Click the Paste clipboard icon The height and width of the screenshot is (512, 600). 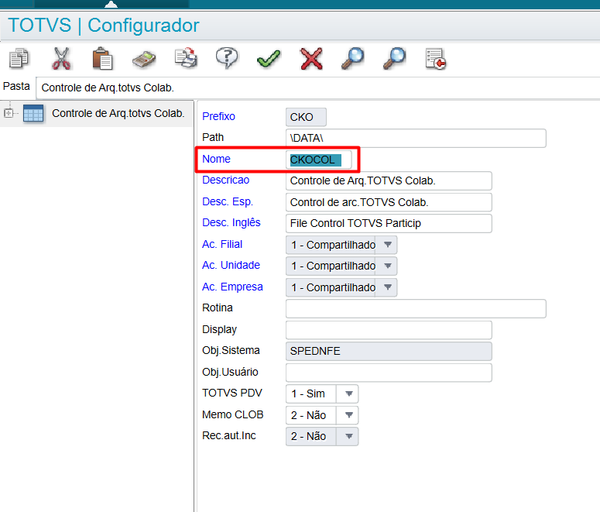click(x=102, y=59)
